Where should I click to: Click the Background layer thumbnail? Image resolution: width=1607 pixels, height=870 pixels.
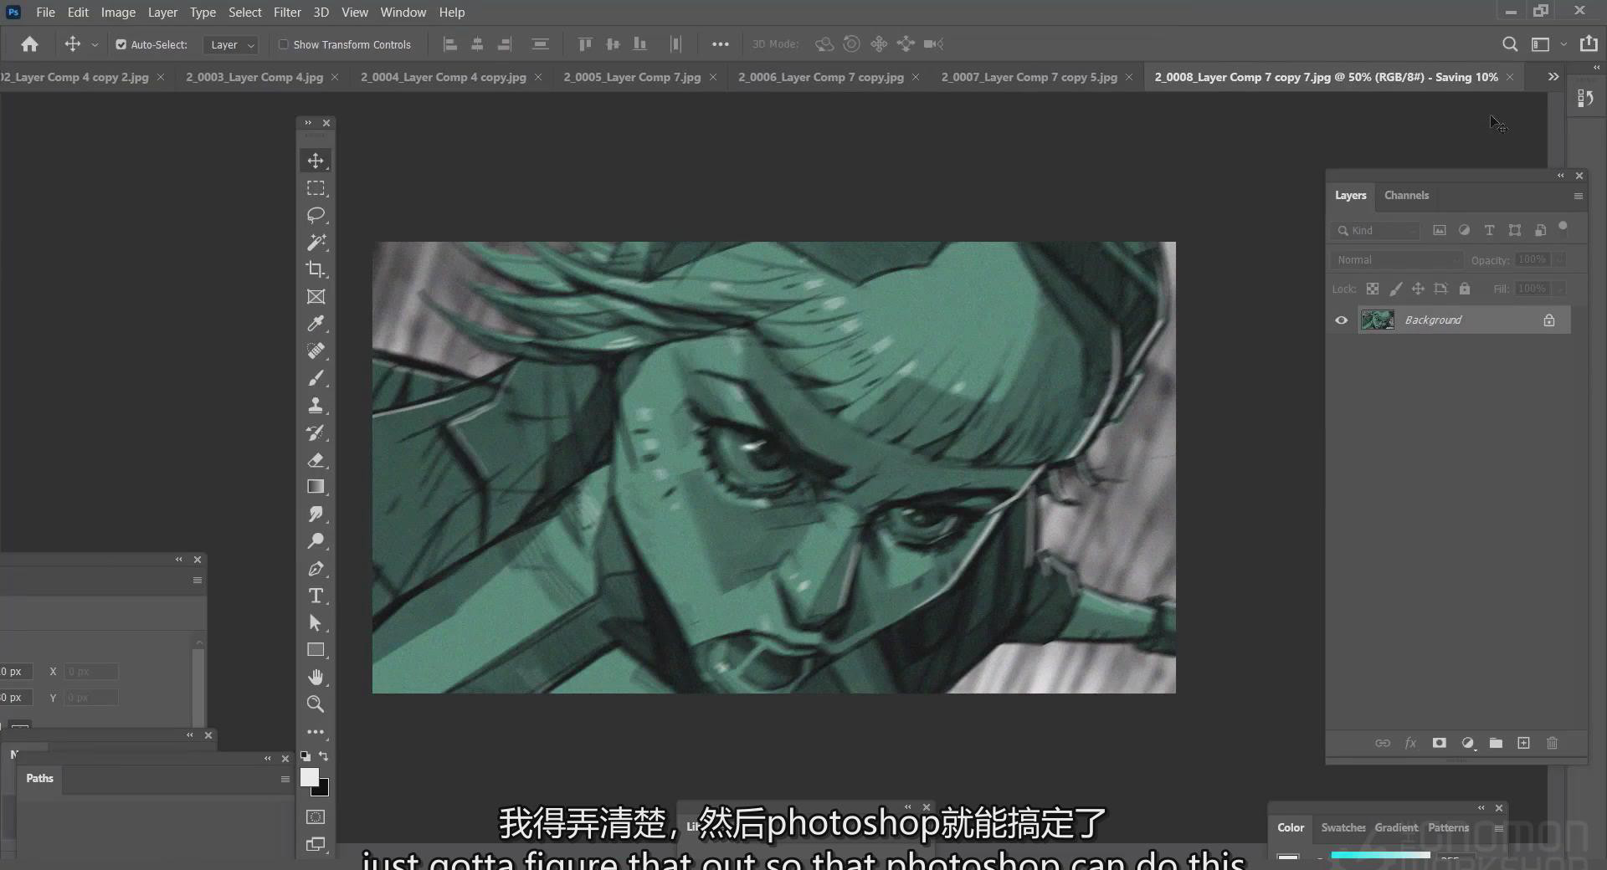click(1377, 320)
